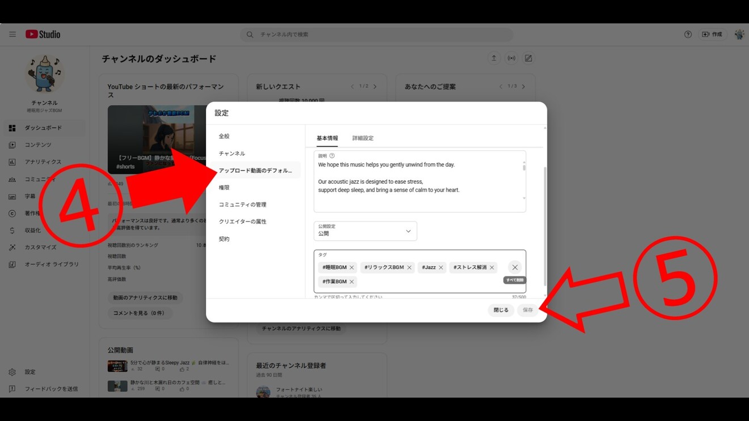
Task: Open the 静かな川と木漏れ日のカフェ空間 video thumbnail
Action: pos(117,386)
